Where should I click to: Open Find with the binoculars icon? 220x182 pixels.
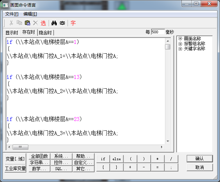point(54,23)
